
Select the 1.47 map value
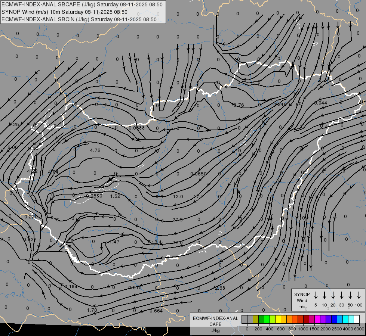pyautogui.click(x=114, y=242)
